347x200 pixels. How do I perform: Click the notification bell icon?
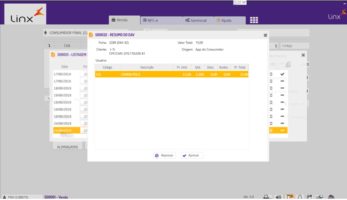[299, 197]
